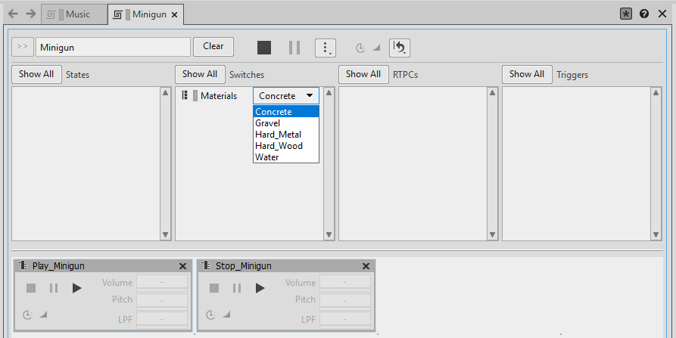
Task: Select the Minigun tab
Action: point(145,14)
